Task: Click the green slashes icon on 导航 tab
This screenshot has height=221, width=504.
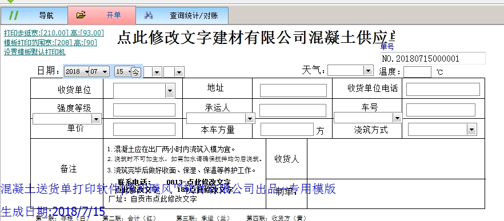Action: 13,15
